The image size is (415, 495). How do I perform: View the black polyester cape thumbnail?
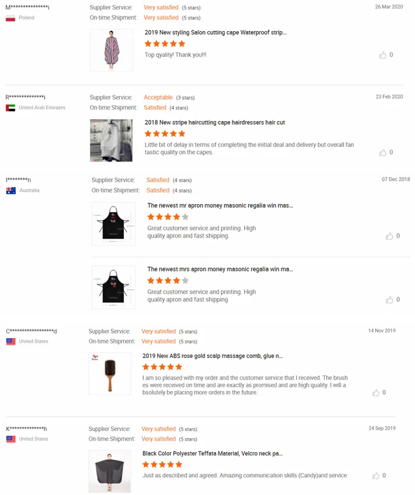tap(110, 471)
